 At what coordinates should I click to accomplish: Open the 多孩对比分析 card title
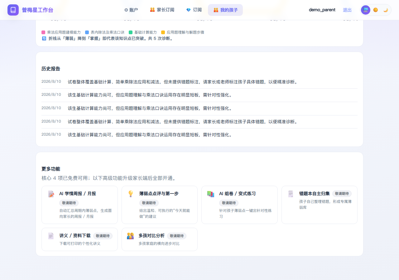click(151, 236)
